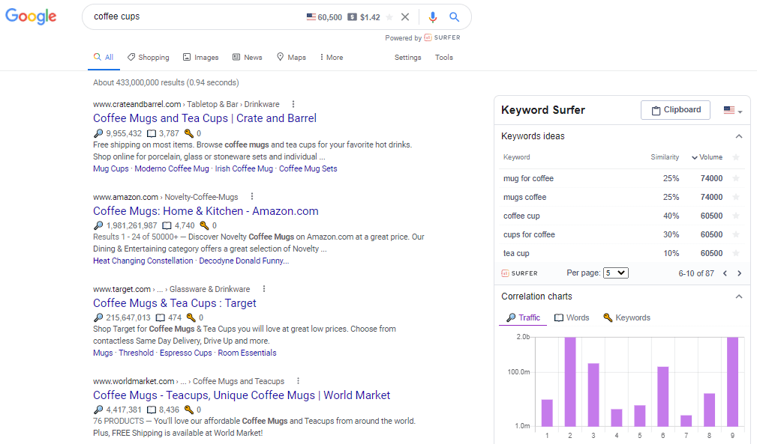Viewport: 757px width, 444px height.
Task: Open options menu for Crate and Barrel result
Action: coord(293,104)
